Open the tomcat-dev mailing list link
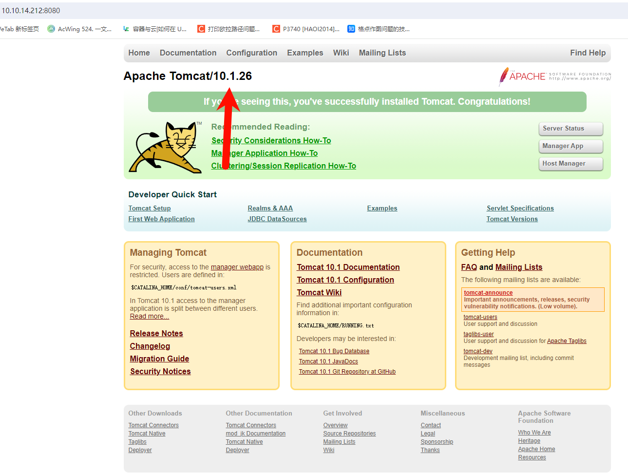This screenshot has height=473, width=628. click(478, 351)
